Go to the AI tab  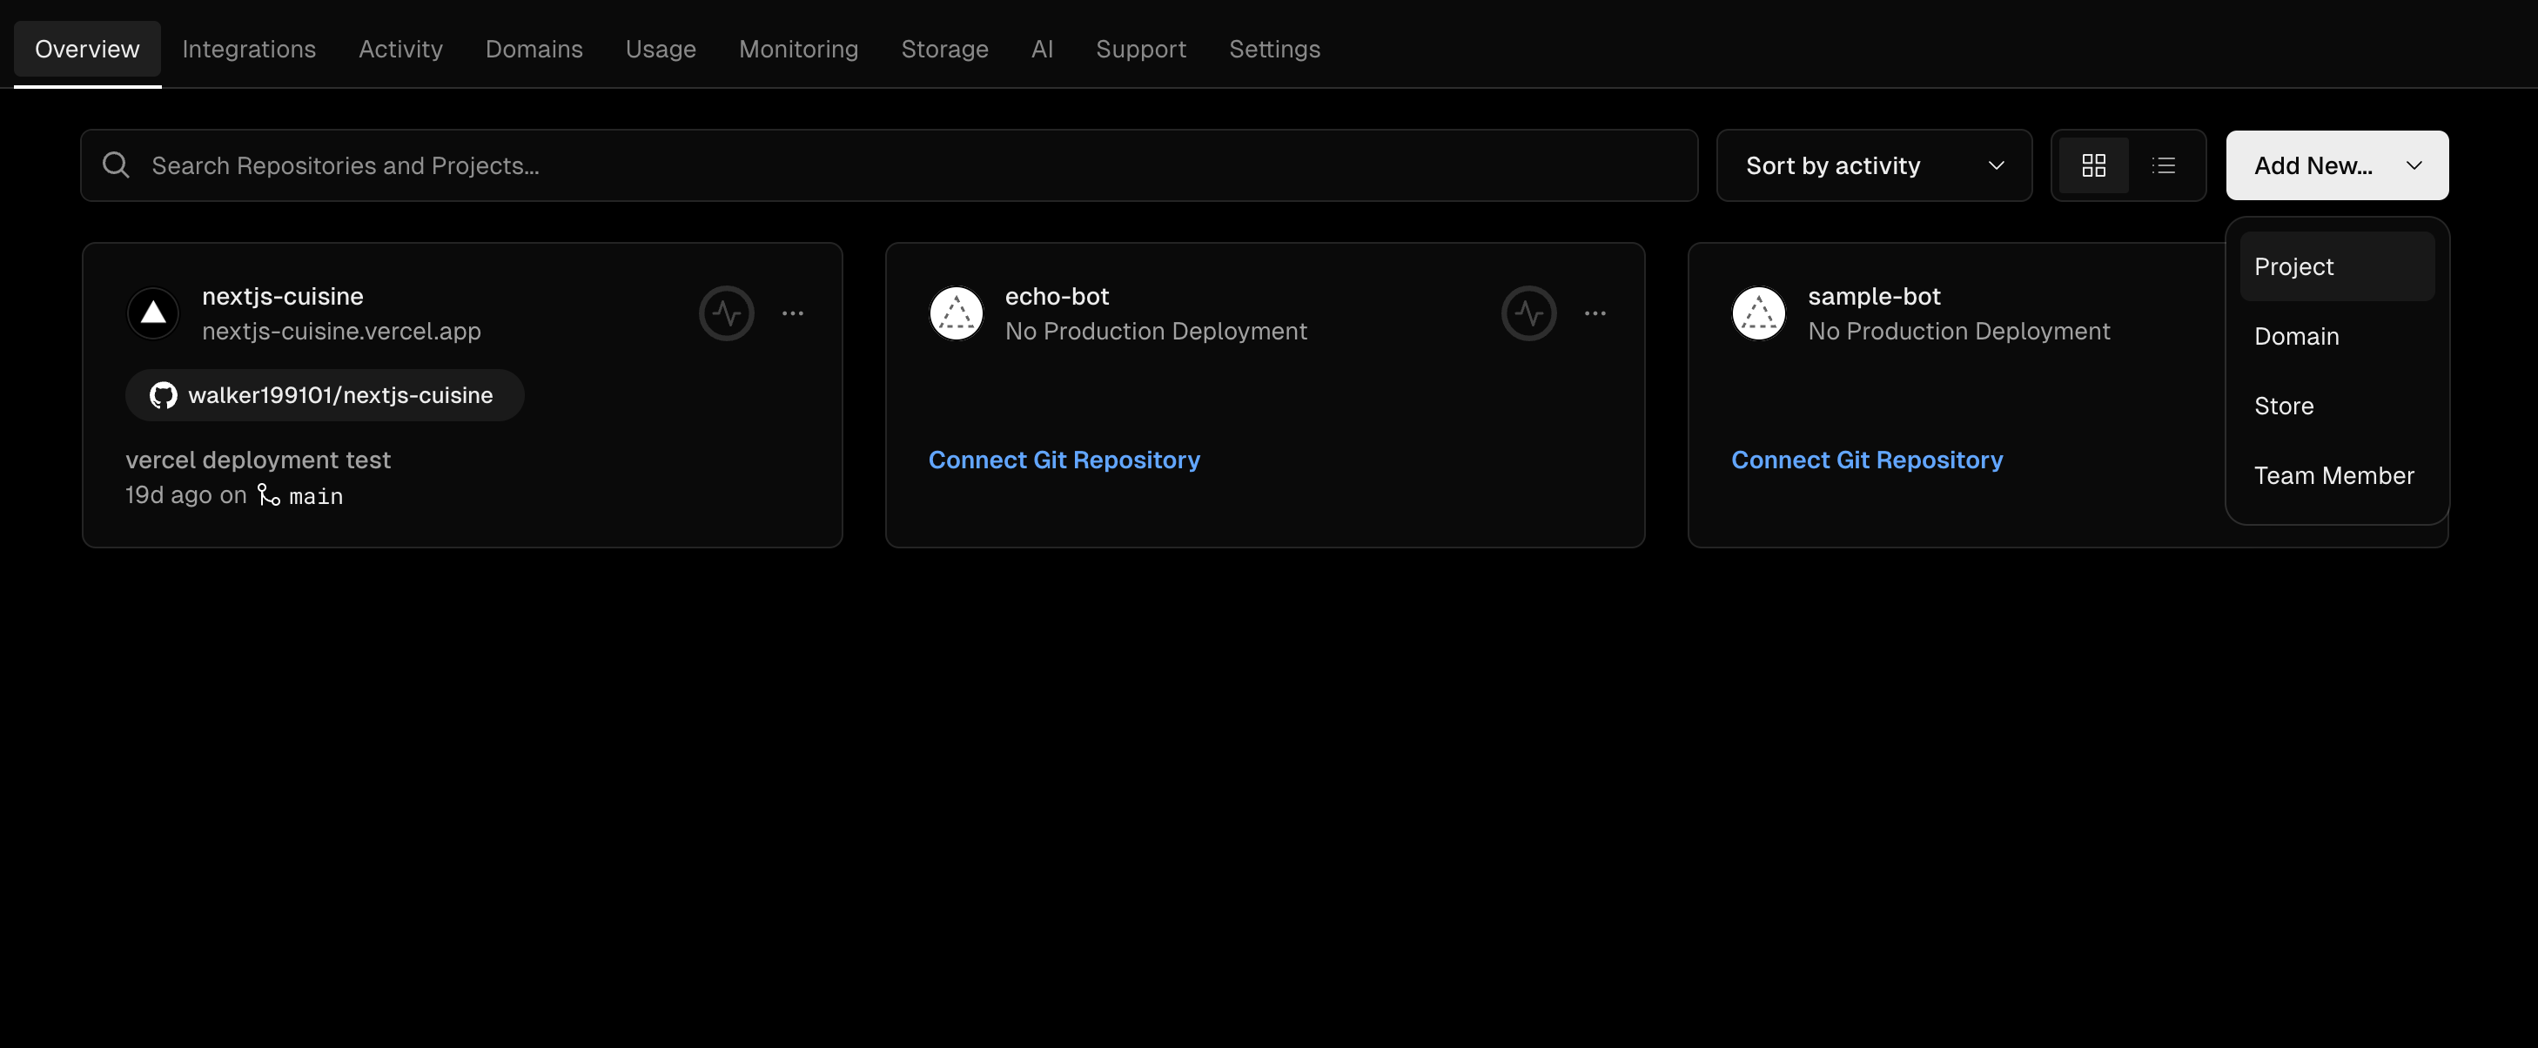(x=1043, y=48)
